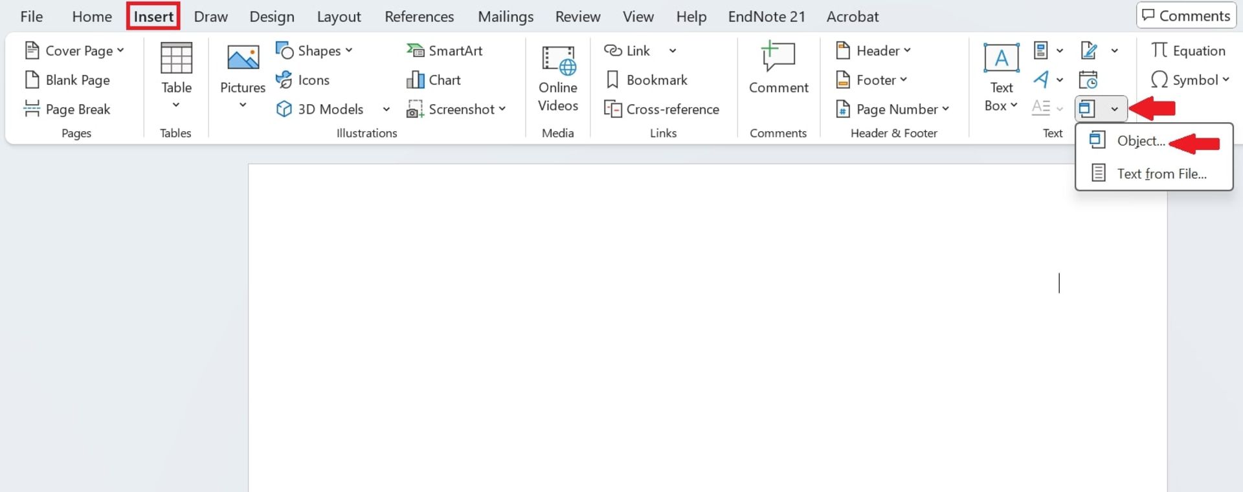Image resolution: width=1243 pixels, height=492 pixels.
Task: Insert 3D Models
Action: 321,109
